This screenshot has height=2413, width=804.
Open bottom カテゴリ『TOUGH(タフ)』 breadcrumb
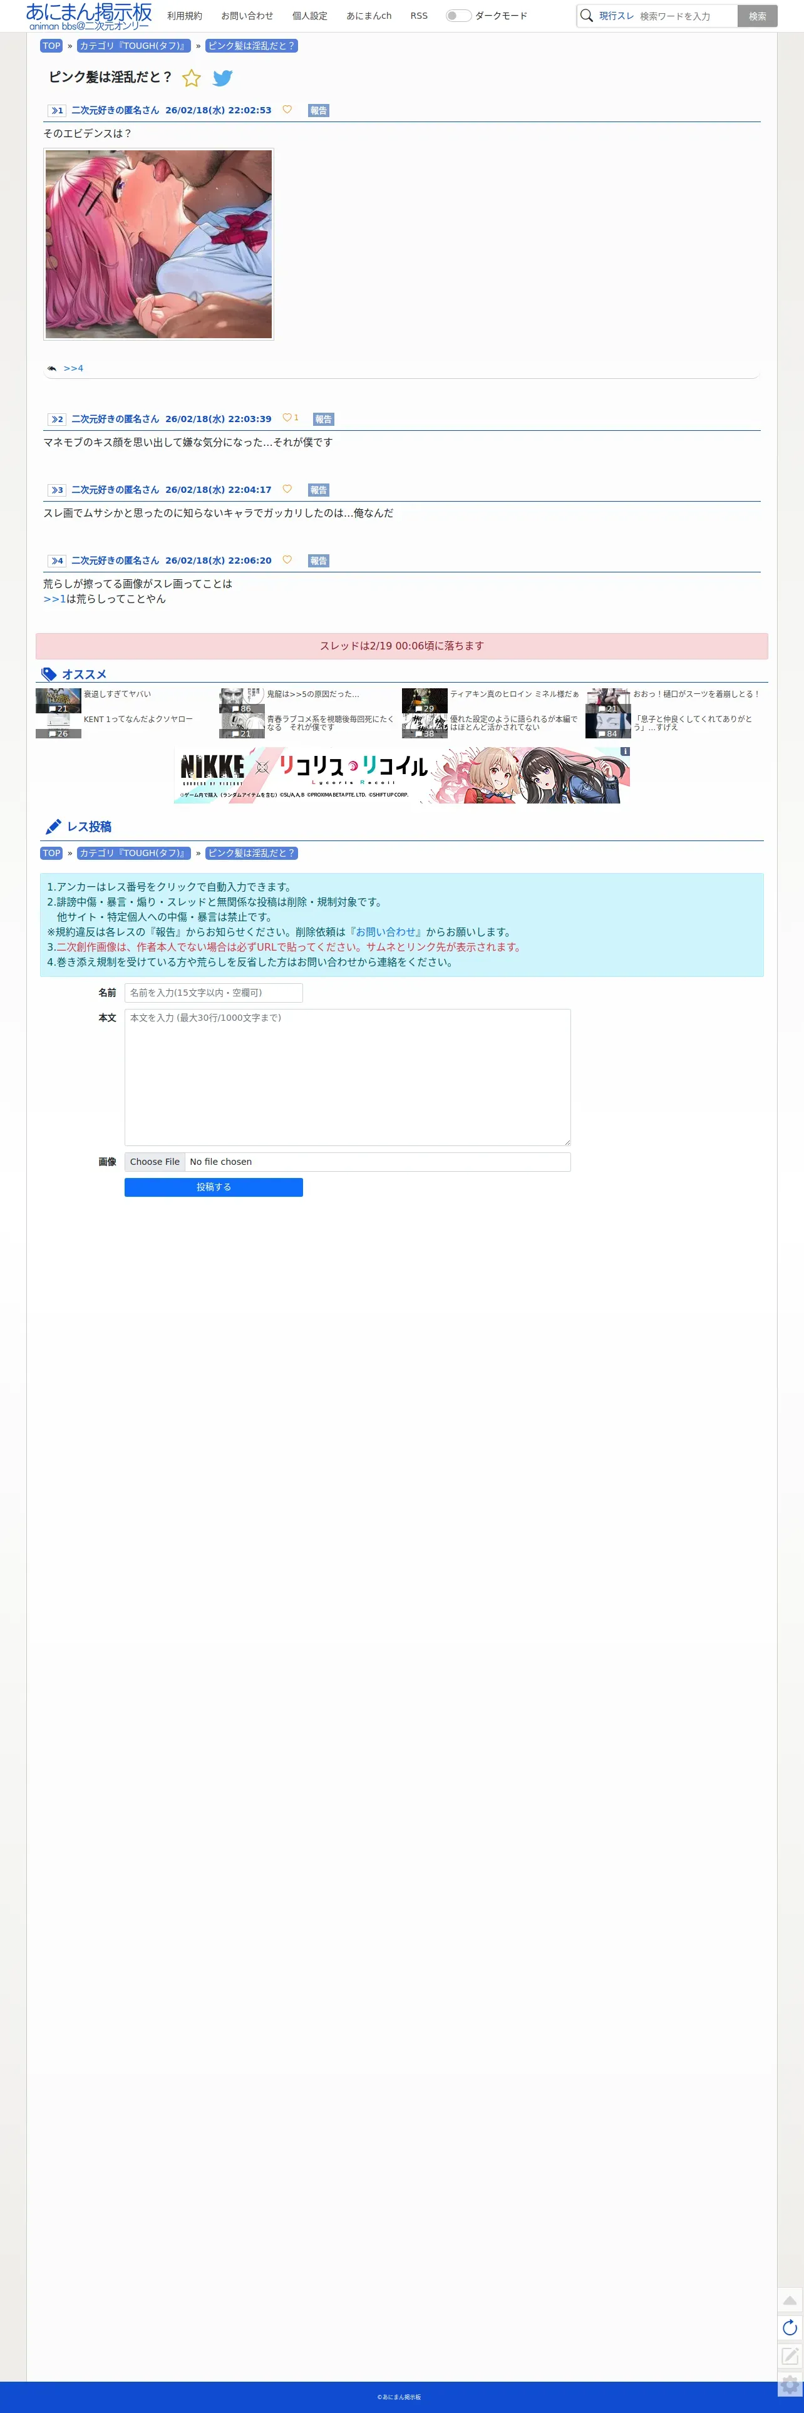click(134, 854)
